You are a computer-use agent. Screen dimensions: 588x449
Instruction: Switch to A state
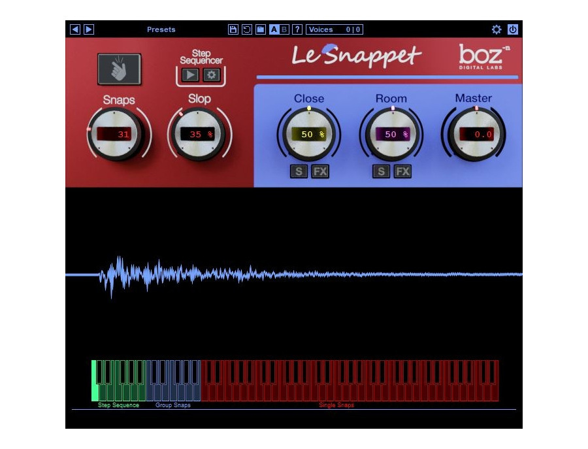pyautogui.click(x=274, y=29)
